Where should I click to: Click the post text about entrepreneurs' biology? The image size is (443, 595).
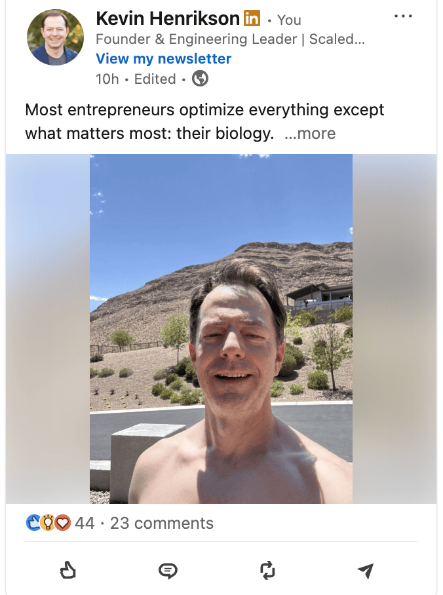[204, 121]
